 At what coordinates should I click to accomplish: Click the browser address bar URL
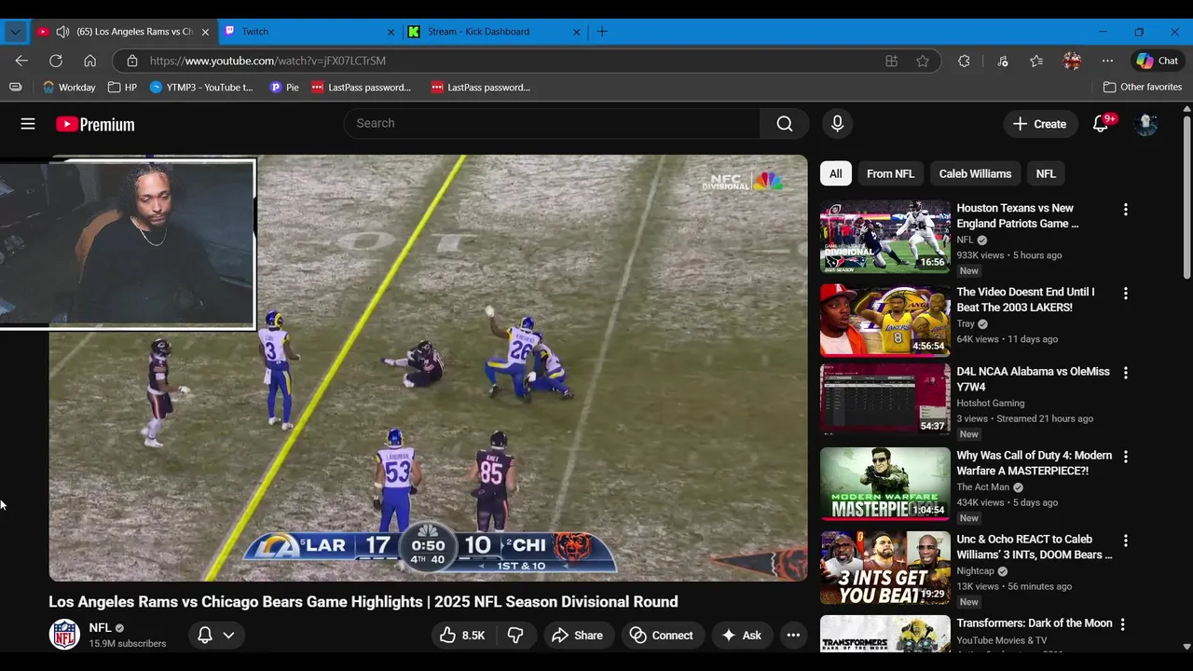point(267,61)
